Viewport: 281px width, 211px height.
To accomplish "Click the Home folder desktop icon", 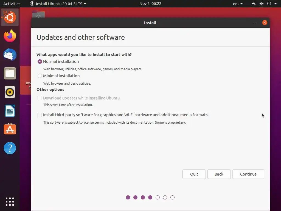I will [38, 14].
